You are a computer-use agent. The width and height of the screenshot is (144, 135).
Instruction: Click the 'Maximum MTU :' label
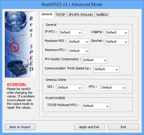56,50
